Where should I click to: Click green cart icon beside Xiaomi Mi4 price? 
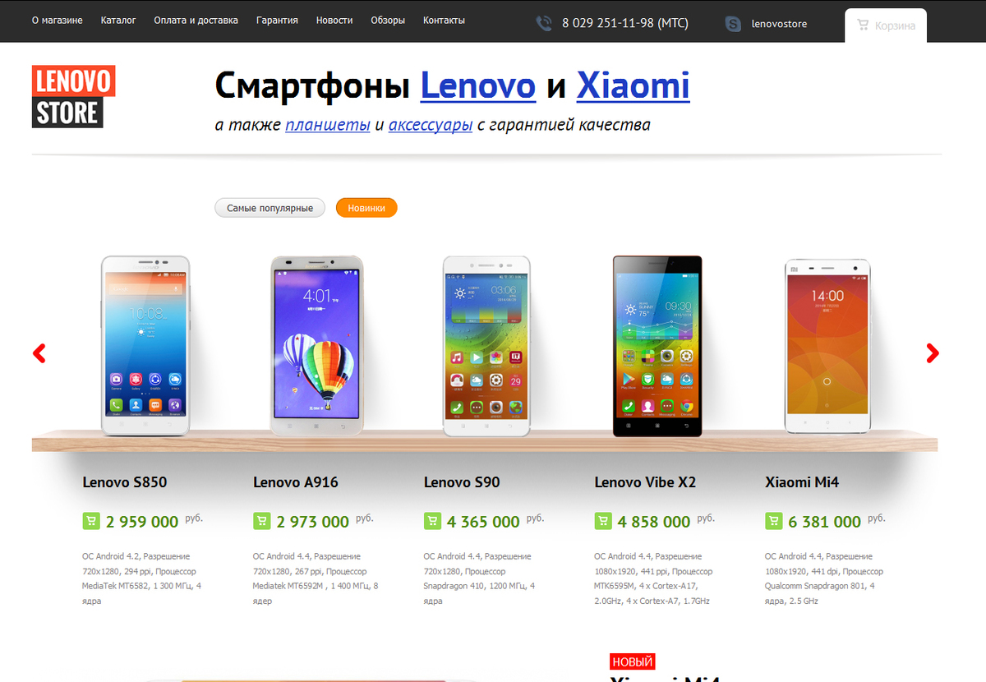tap(773, 521)
